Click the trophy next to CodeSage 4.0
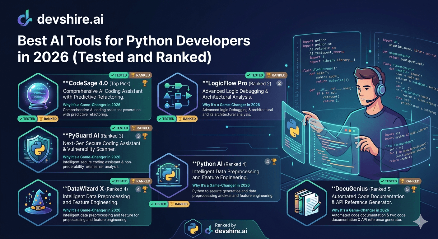Viewport: 438px width, 239px height. point(145,83)
